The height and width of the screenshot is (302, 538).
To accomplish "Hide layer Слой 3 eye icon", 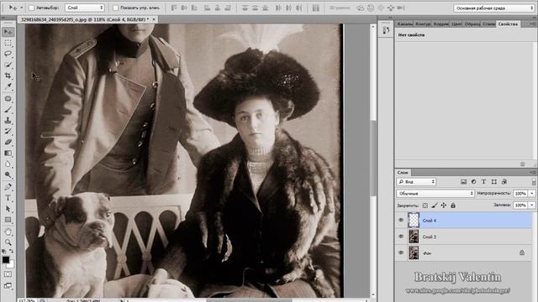I will pos(401,237).
